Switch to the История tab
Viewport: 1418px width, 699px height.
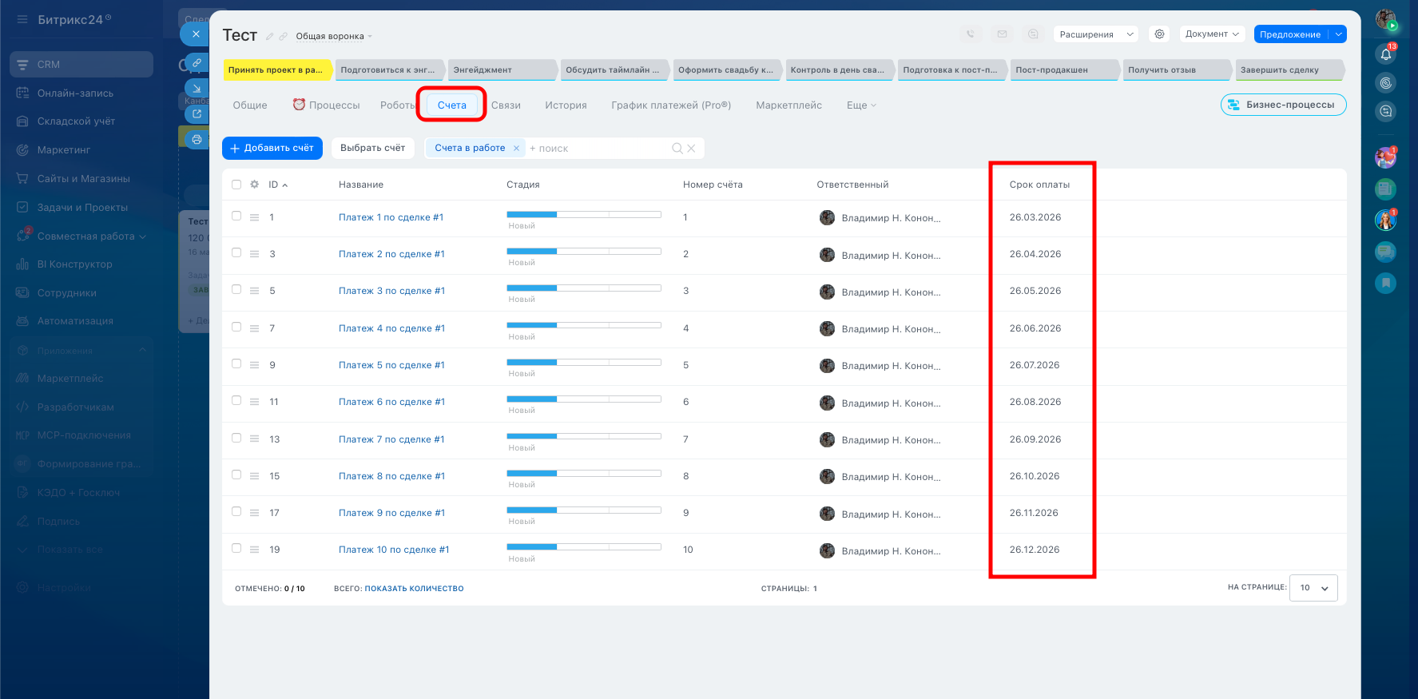point(566,105)
